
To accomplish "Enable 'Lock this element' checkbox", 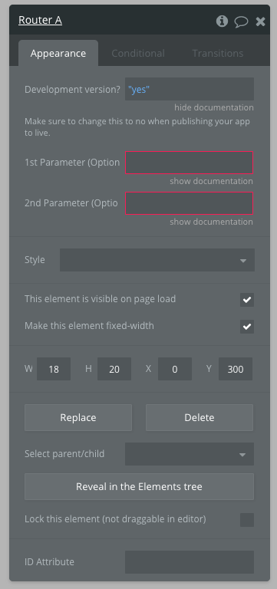I will 247,520.
